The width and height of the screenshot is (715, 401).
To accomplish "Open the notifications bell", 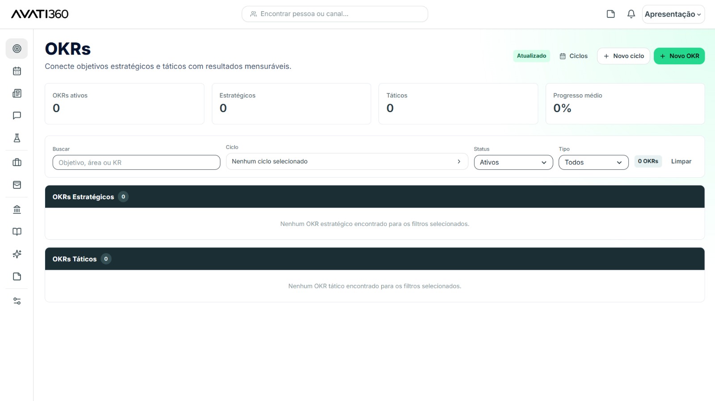I will coord(631,14).
